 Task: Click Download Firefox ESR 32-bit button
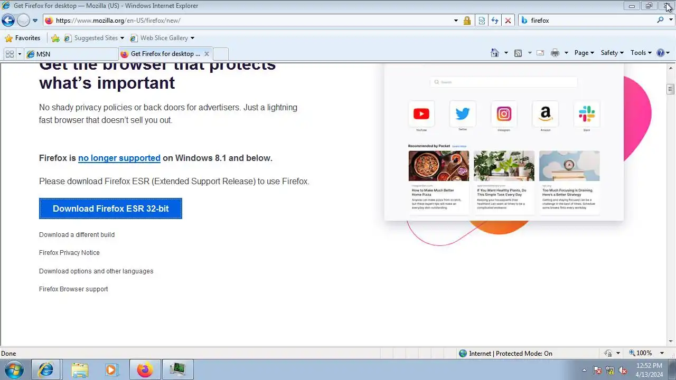pyautogui.click(x=110, y=208)
